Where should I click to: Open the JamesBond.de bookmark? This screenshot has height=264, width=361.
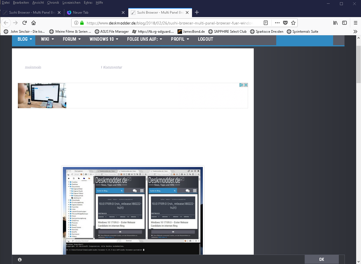(x=191, y=32)
